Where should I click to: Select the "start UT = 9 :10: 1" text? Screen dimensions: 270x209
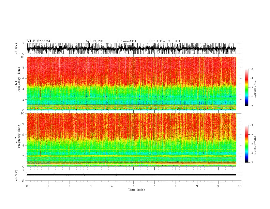164,41
